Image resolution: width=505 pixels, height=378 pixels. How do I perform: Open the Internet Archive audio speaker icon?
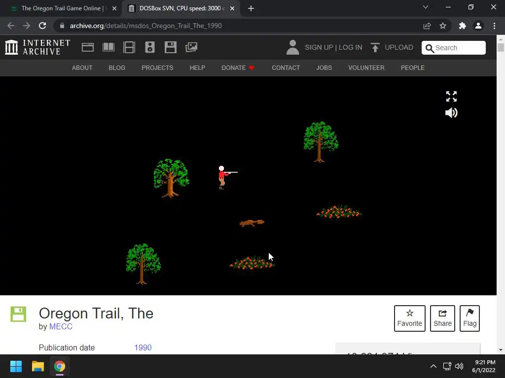point(150,47)
